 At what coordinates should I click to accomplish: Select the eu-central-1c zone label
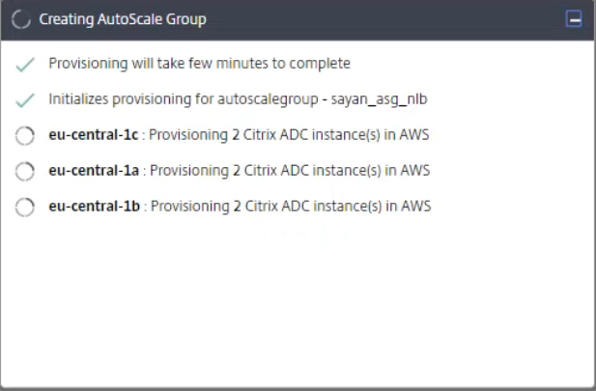[x=94, y=135]
